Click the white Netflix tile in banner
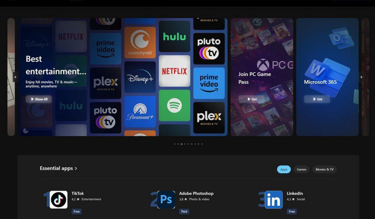 pyautogui.click(x=174, y=71)
